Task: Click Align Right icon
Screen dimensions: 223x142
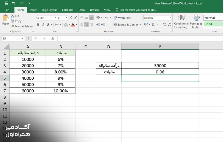Action: click(92, 25)
